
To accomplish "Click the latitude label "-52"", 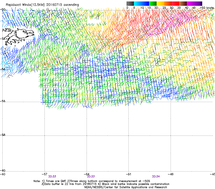I will (3, 39).
